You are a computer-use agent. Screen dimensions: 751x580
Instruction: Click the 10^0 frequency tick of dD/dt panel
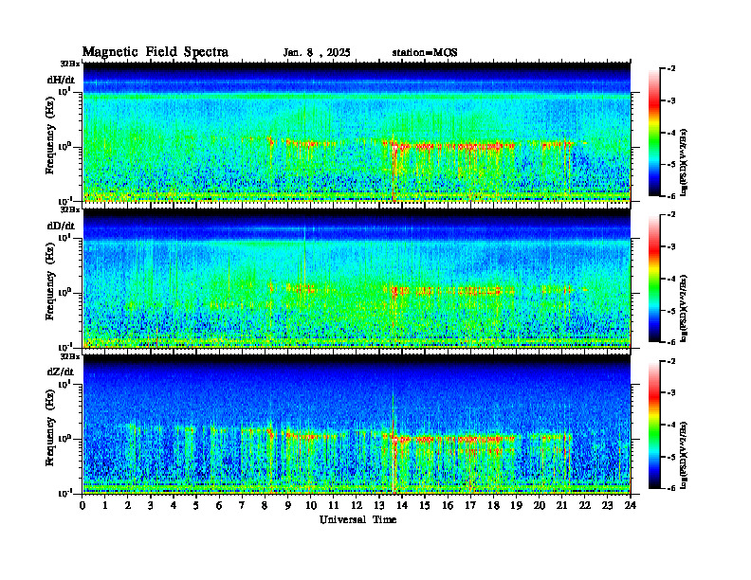pyautogui.click(x=64, y=292)
